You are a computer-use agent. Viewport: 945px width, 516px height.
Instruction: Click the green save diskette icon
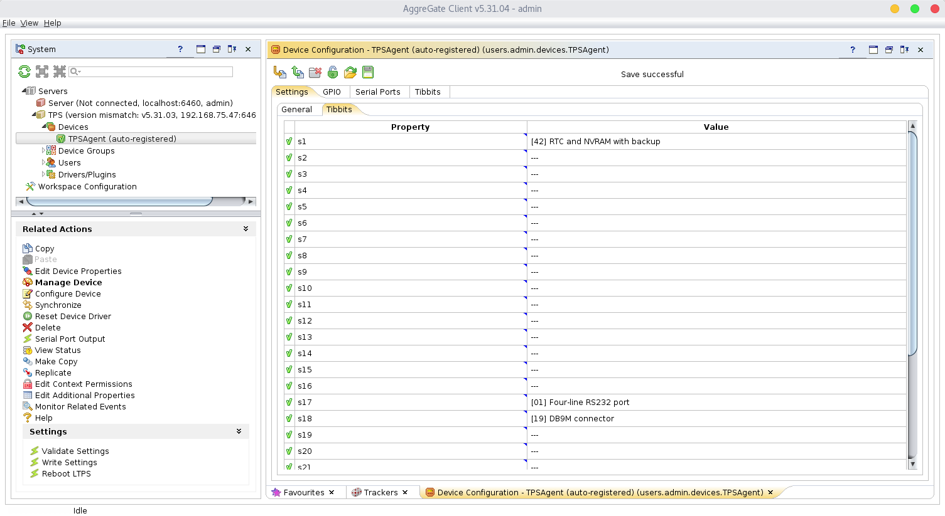[368, 72]
